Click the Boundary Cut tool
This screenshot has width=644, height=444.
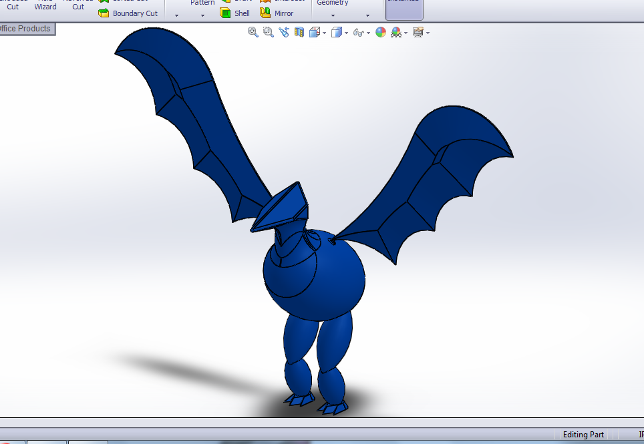coord(128,13)
